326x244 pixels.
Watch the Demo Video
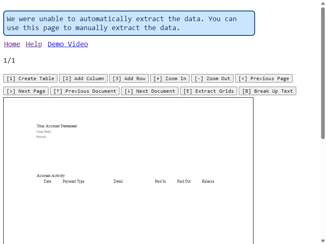pyautogui.click(x=68, y=44)
